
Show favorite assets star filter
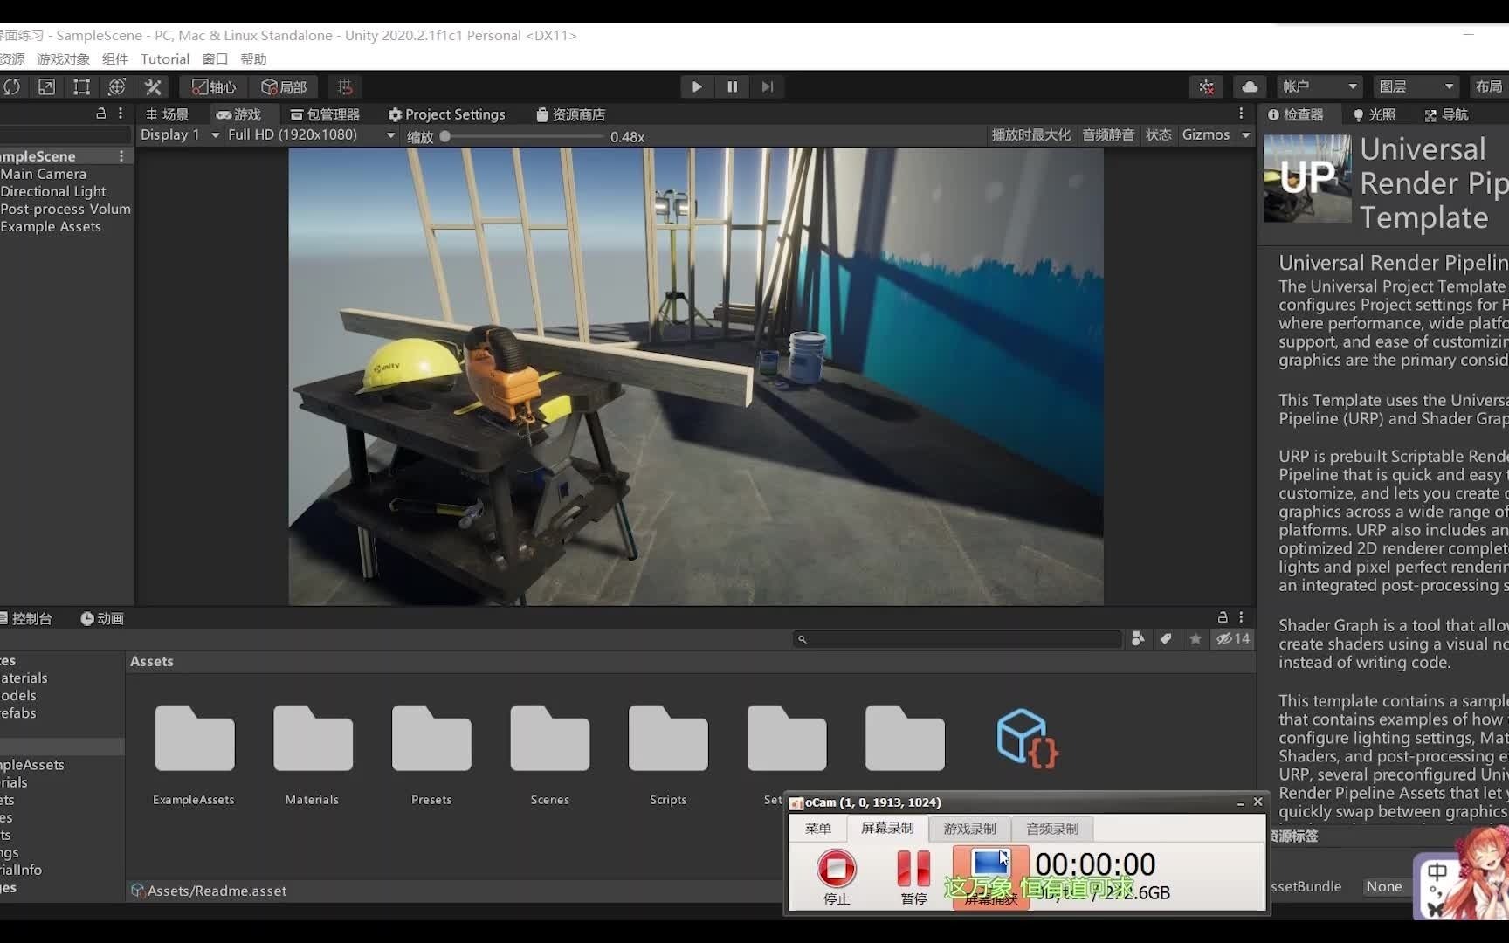[x=1195, y=638]
